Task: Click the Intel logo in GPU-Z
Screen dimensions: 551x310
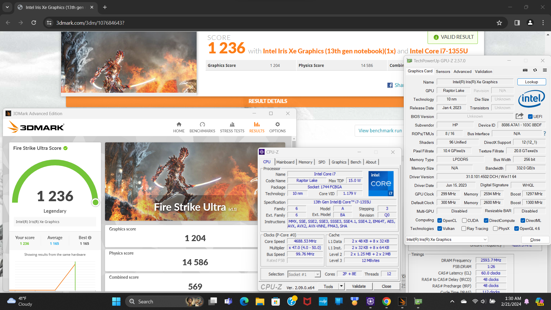Action: [531, 99]
